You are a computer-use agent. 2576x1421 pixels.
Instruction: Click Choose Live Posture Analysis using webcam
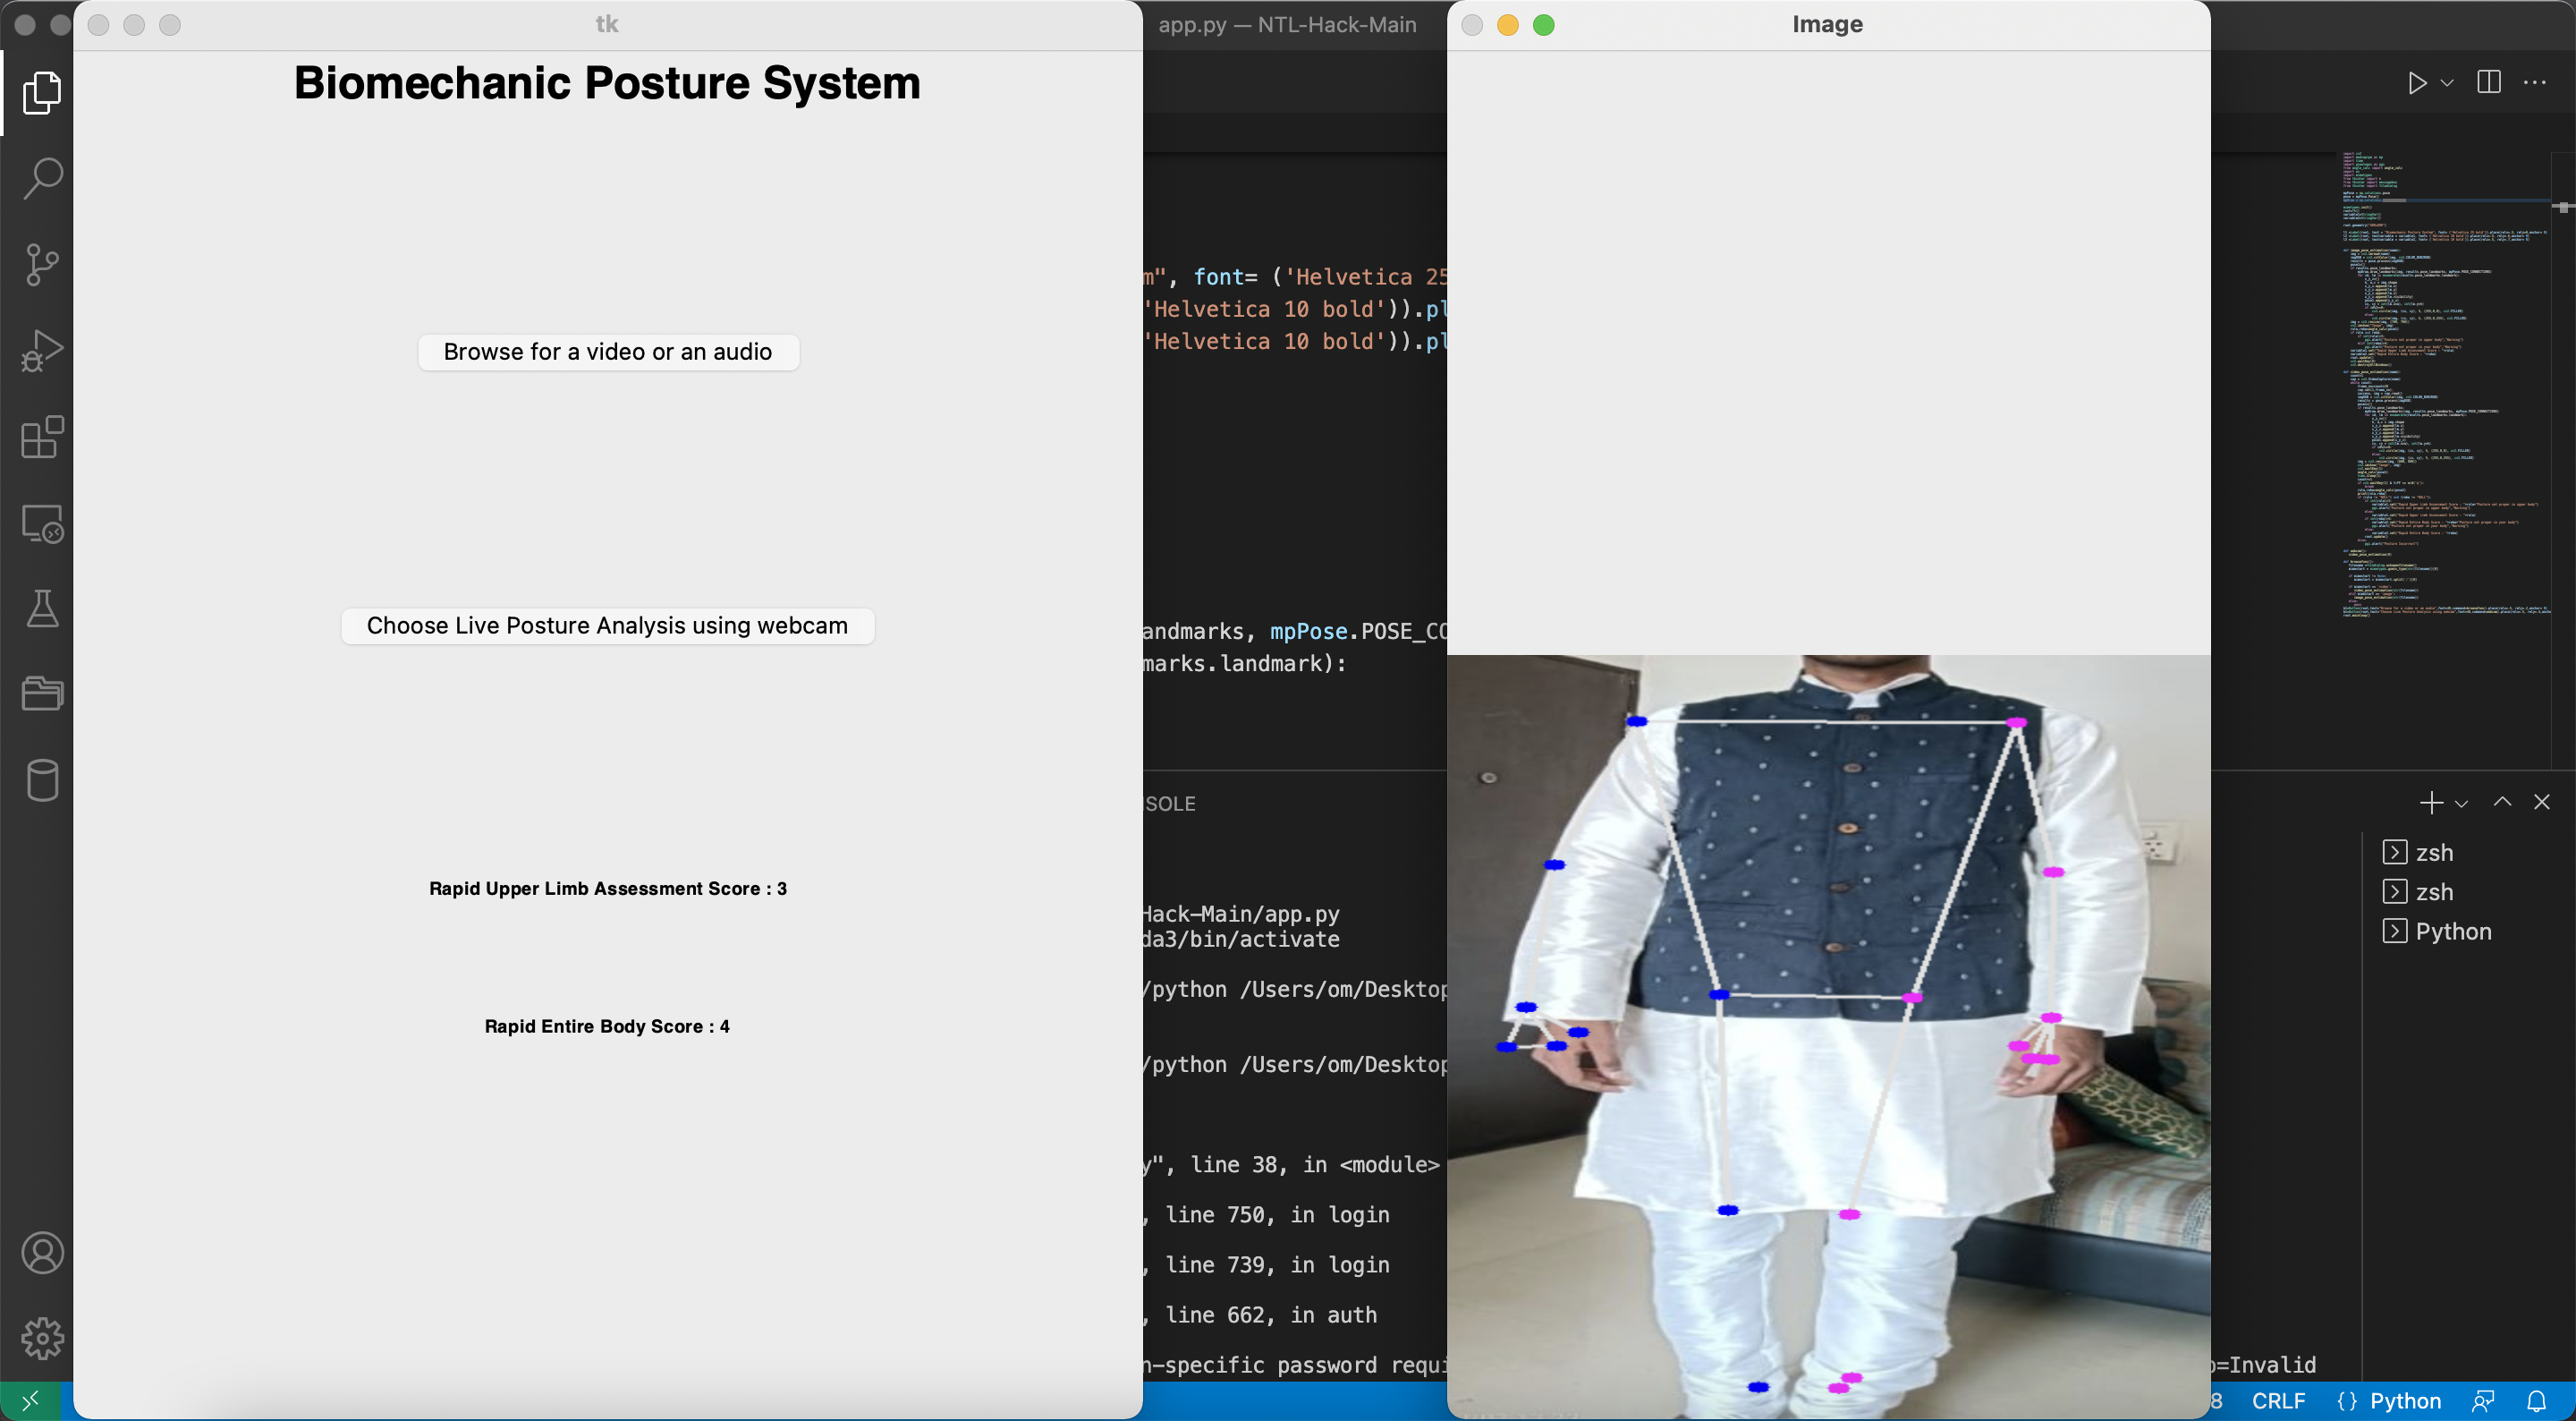(607, 626)
